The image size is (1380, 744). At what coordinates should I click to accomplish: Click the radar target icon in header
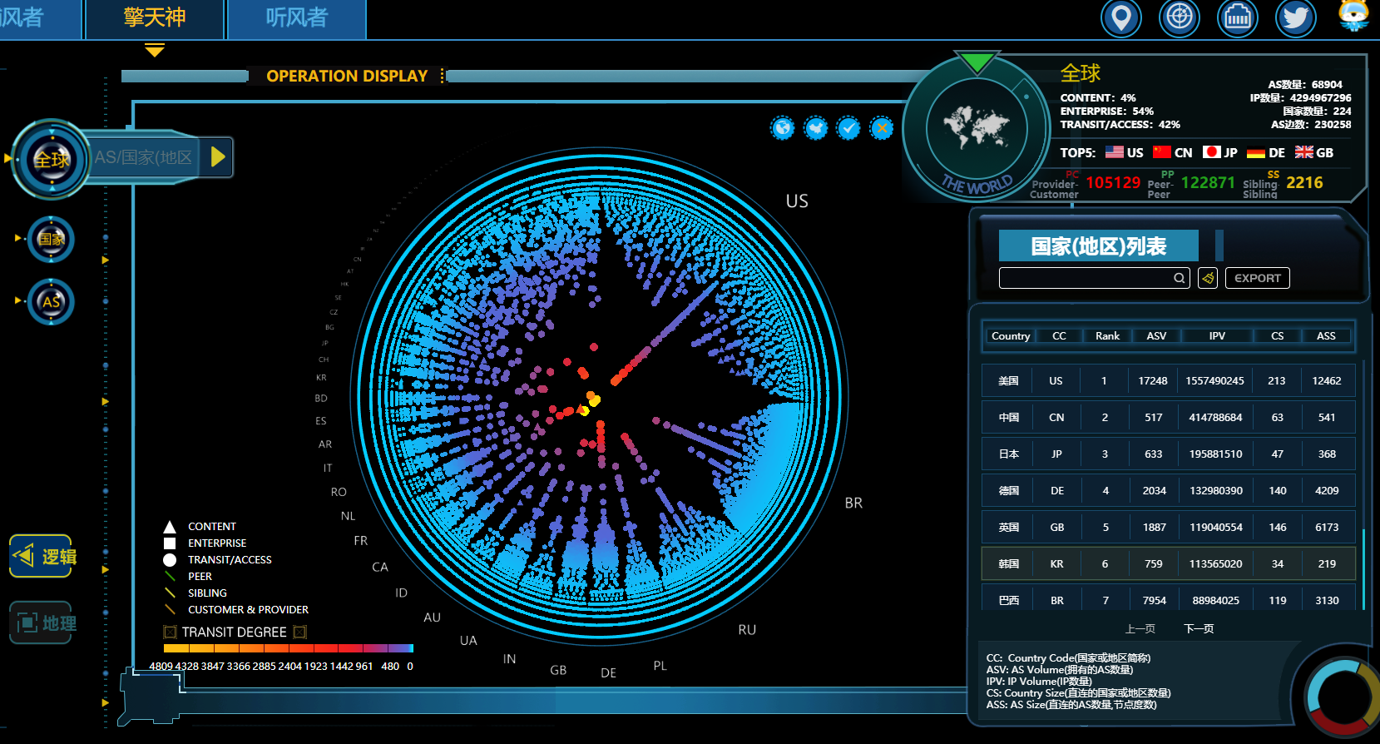click(x=1180, y=17)
